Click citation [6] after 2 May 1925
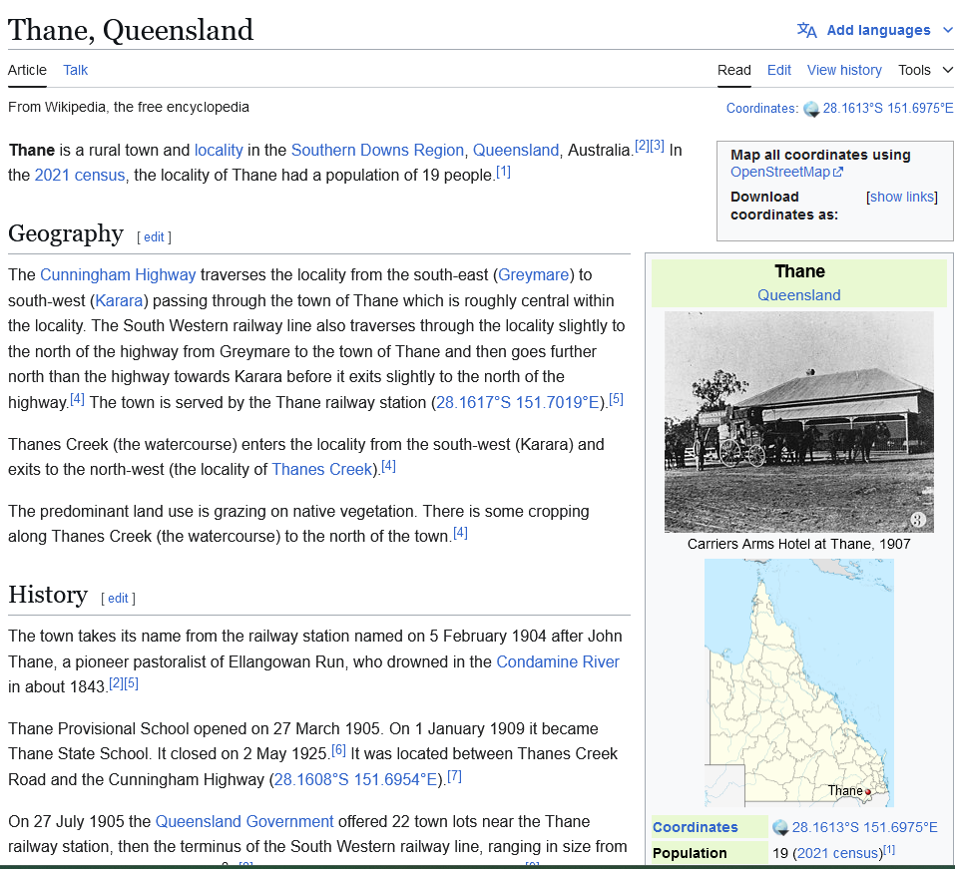This screenshot has height=869, width=955. click(338, 750)
